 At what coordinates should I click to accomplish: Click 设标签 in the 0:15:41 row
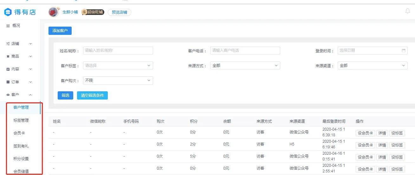coord(397,157)
